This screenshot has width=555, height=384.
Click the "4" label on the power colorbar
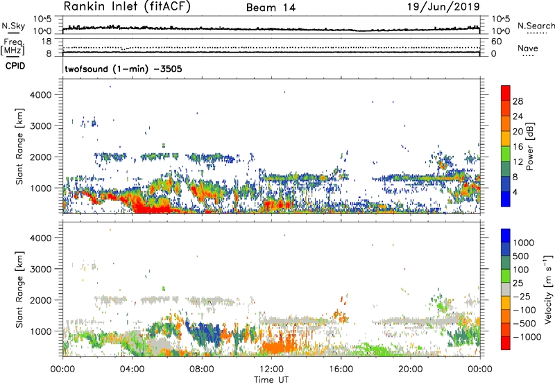tap(515, 193)
